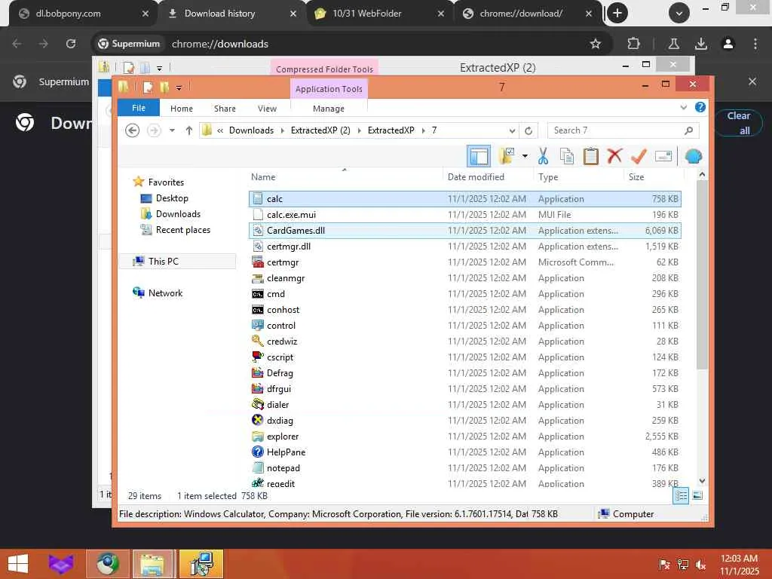Select Network in navigation pane

[165, 293]
